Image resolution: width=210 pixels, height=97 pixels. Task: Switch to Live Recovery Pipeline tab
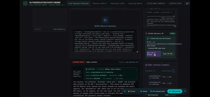click(x=78, y=3)
